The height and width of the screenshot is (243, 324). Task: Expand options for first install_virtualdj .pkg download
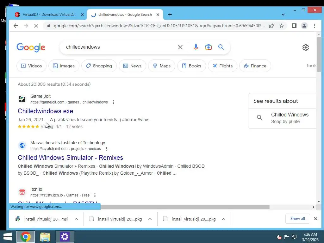click(x=150, y=219)
